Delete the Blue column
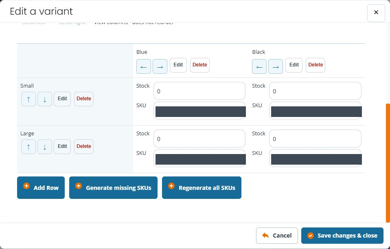This screenshot has width=390, height=249. tap(200, 65)
